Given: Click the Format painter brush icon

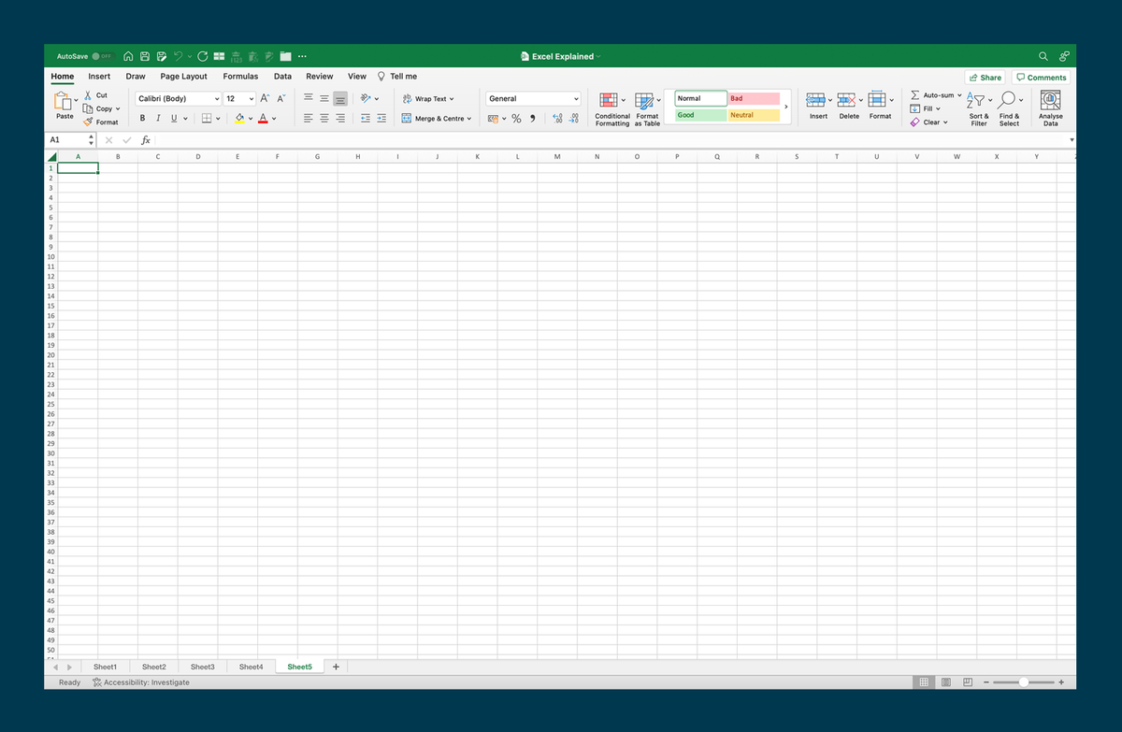Looking at the screenshot, I should pos(88,122).
